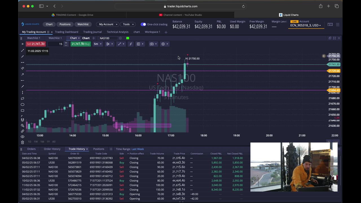Reload the Safari page
Image resolution: width=361 pixels, height=203 pixels.
click(243, 6)
